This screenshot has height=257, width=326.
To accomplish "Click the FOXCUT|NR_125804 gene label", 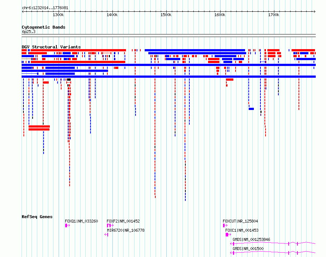I will (x=240, y=221).
